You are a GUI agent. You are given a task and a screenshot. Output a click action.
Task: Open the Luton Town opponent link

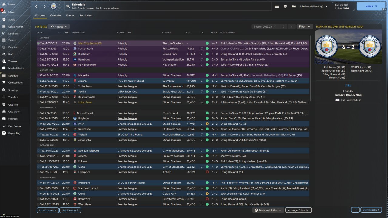point(85,102)
